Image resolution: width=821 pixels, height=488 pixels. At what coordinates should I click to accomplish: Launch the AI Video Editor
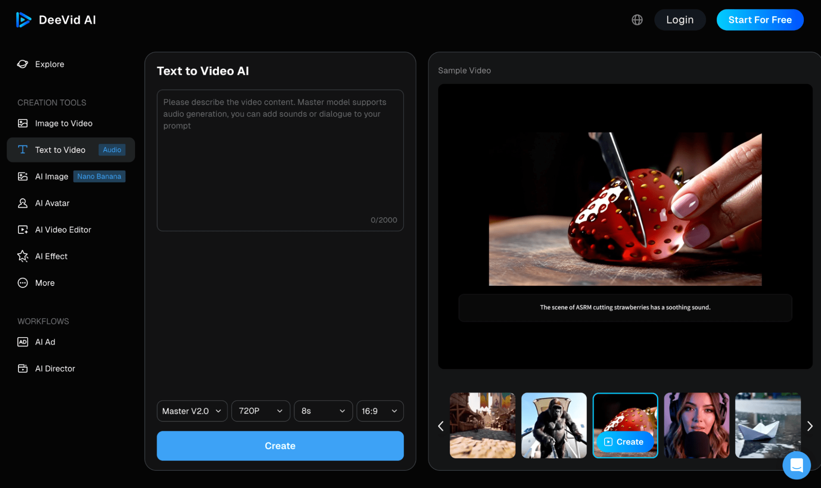[x=63, y=229]
